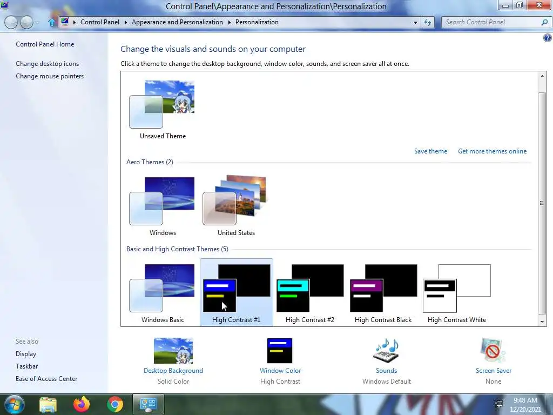Open Window Color settings icon

tap(280, 351)
